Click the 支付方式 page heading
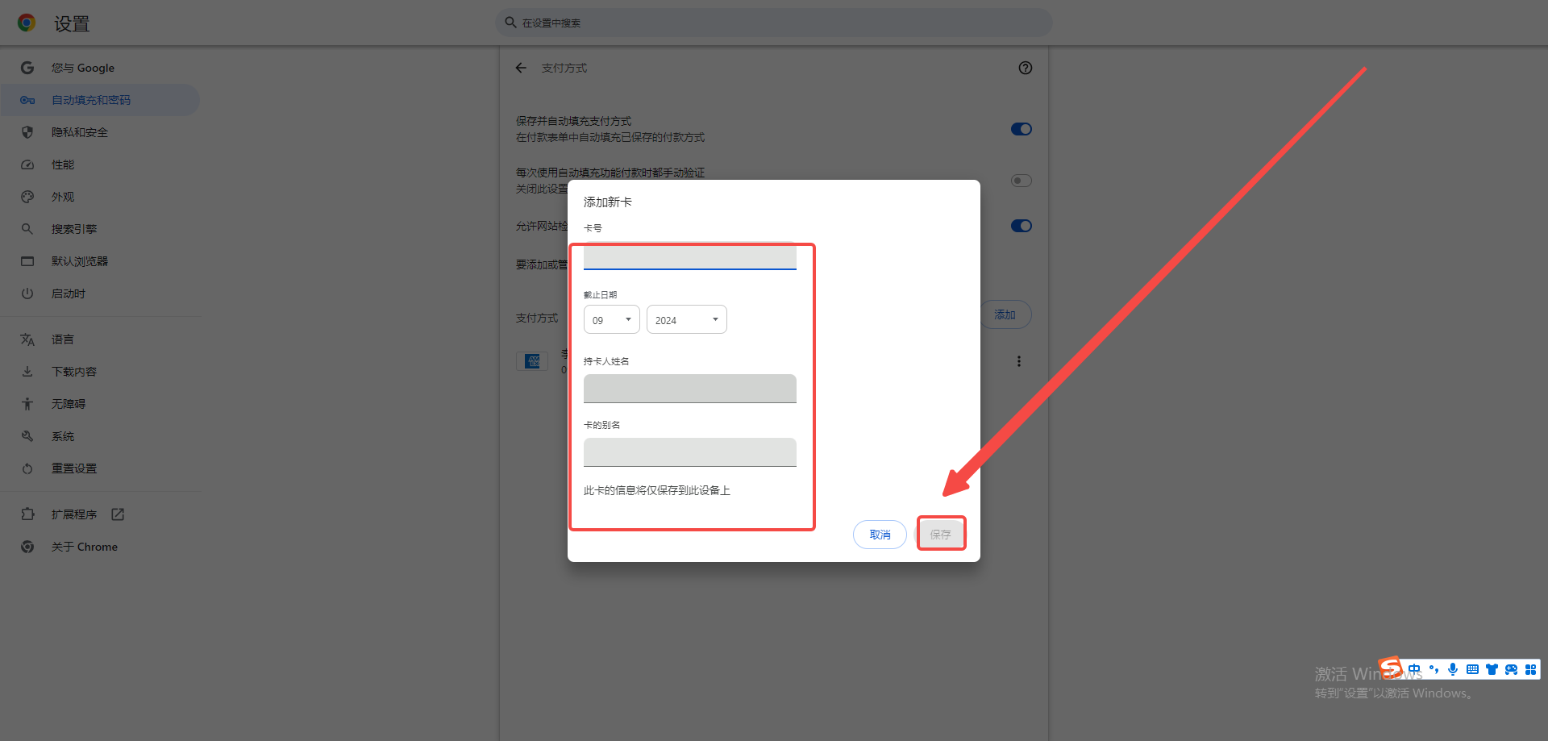The width and height of the screenshot is (1548, 741). point(564,68)
